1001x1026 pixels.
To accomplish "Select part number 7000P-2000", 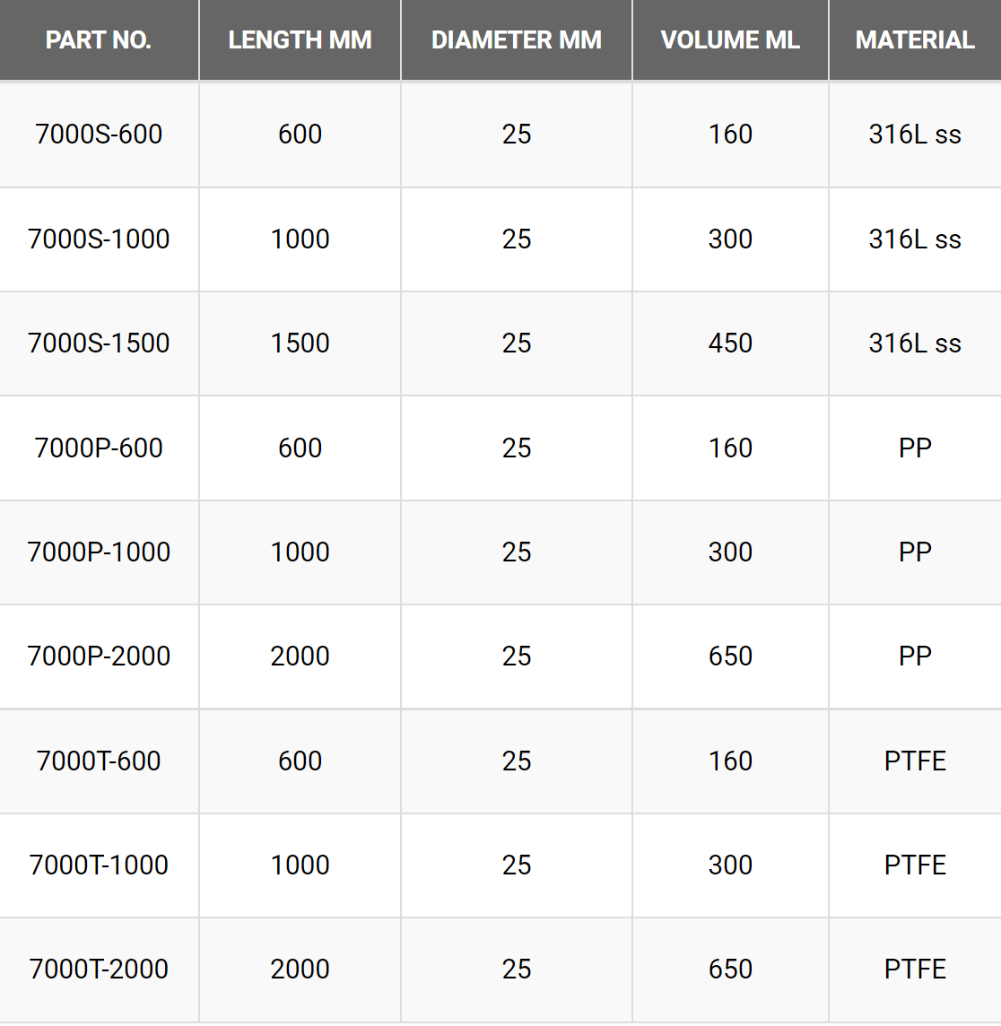I will (98, 656).
